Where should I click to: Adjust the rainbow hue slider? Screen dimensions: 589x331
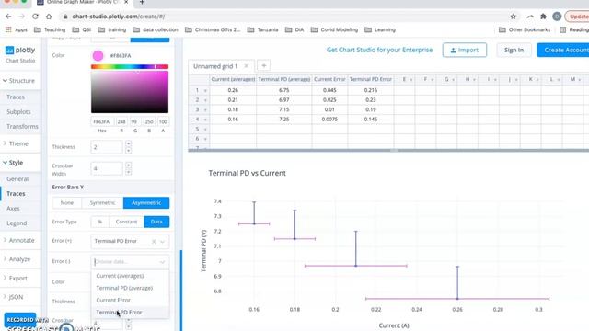pos(130,66)
